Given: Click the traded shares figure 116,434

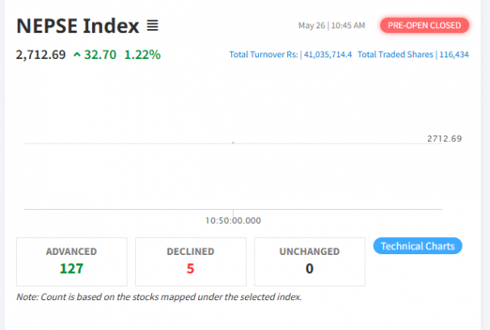Looking at the screenshot, I should tap(453, 55).
